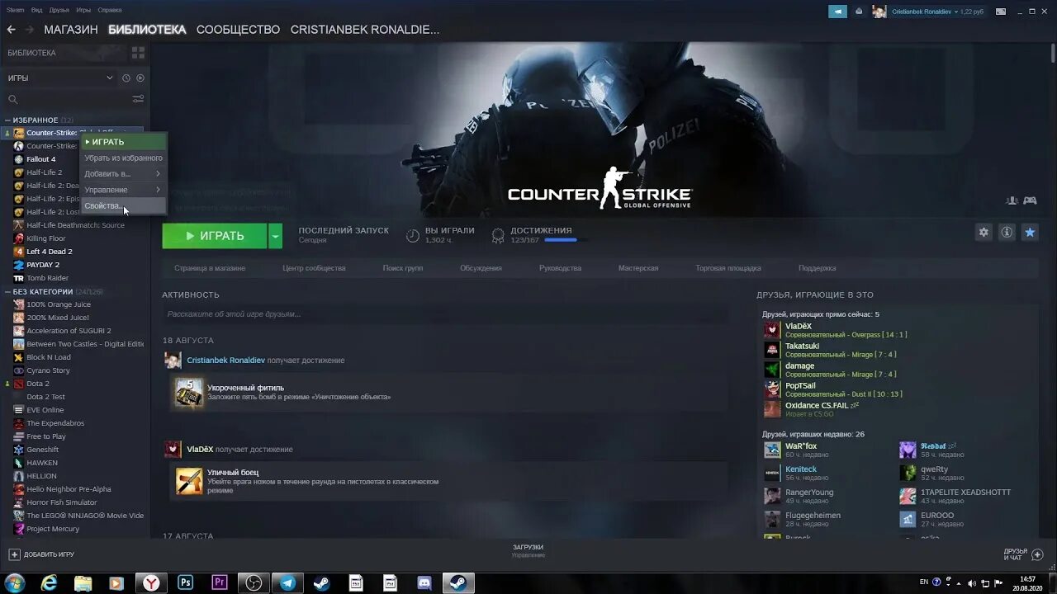The image size is (1057, 594).
Task: Open friend VlaDëX profile
Action: tap(799, 327)
